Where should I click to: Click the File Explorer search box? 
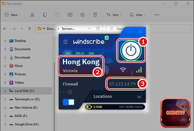pos(148,29)
